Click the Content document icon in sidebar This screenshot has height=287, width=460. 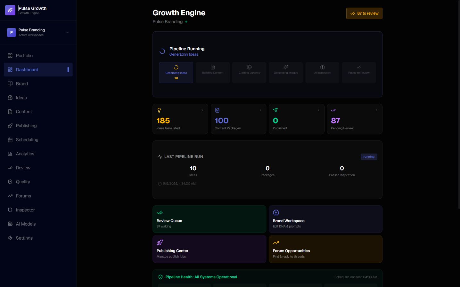(10, 112)
